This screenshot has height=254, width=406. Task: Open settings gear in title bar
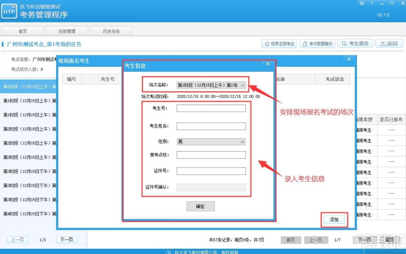click(362, 3)
